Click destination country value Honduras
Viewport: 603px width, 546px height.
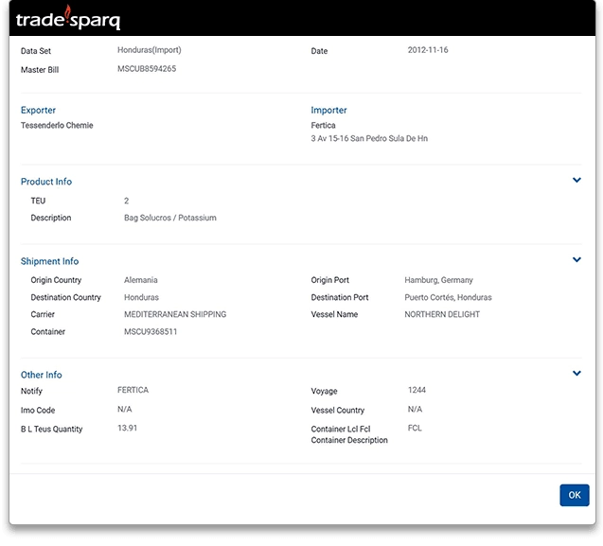point(141,297)
